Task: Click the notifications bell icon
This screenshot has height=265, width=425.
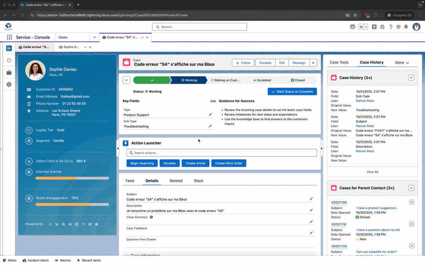Action: pyautogui.click(x=406, y=27)
